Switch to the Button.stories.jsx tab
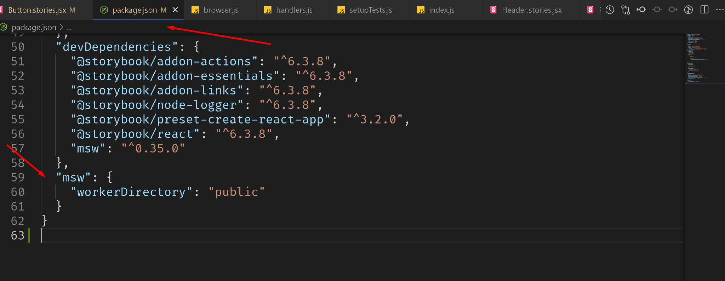Image resolution: width=725 pixels, height=281 pixels. tap(37, 10)
